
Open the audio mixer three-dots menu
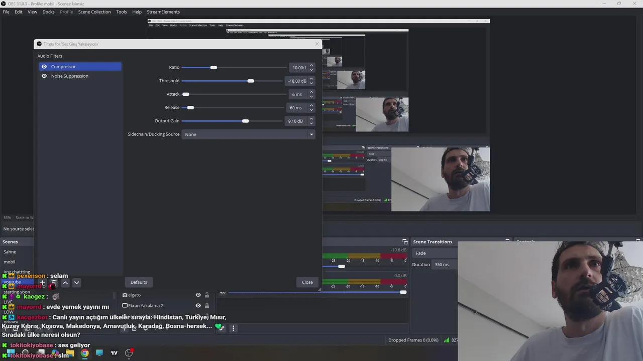click(233, 328)
